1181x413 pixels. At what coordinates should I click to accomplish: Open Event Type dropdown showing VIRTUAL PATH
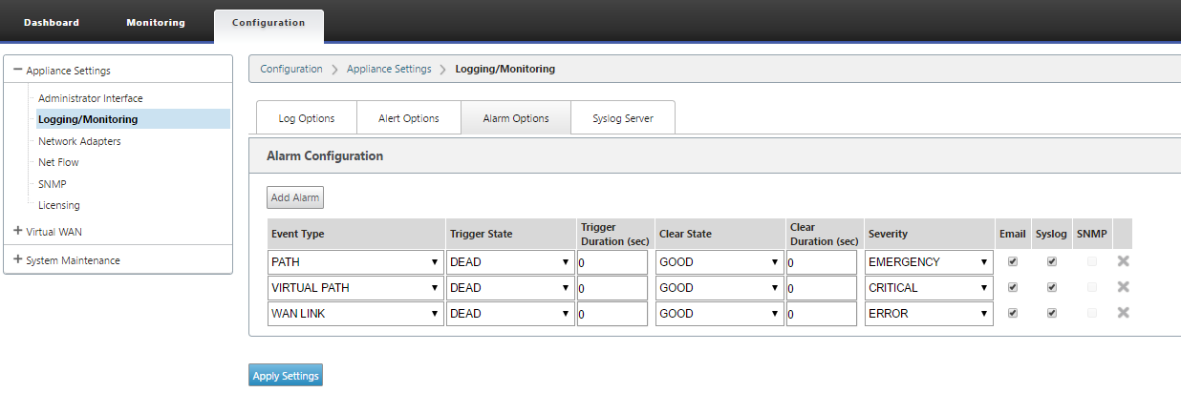point(355,288)
